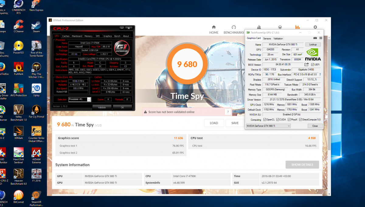Open 3DMark HOME navigation icon
This screenshot has height=207, width=365.
(214, 27)
